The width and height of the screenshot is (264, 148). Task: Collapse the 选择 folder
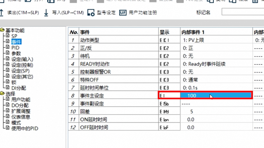click(x=3, y=94)
